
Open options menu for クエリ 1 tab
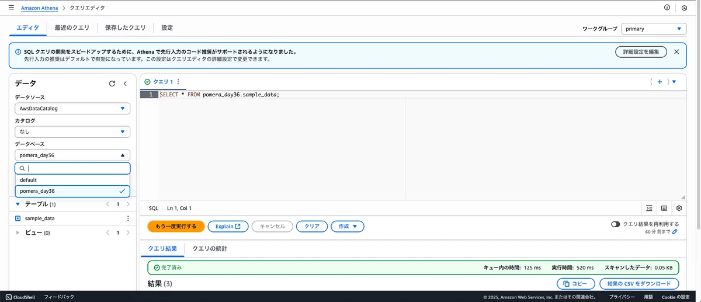coord(178,82)
